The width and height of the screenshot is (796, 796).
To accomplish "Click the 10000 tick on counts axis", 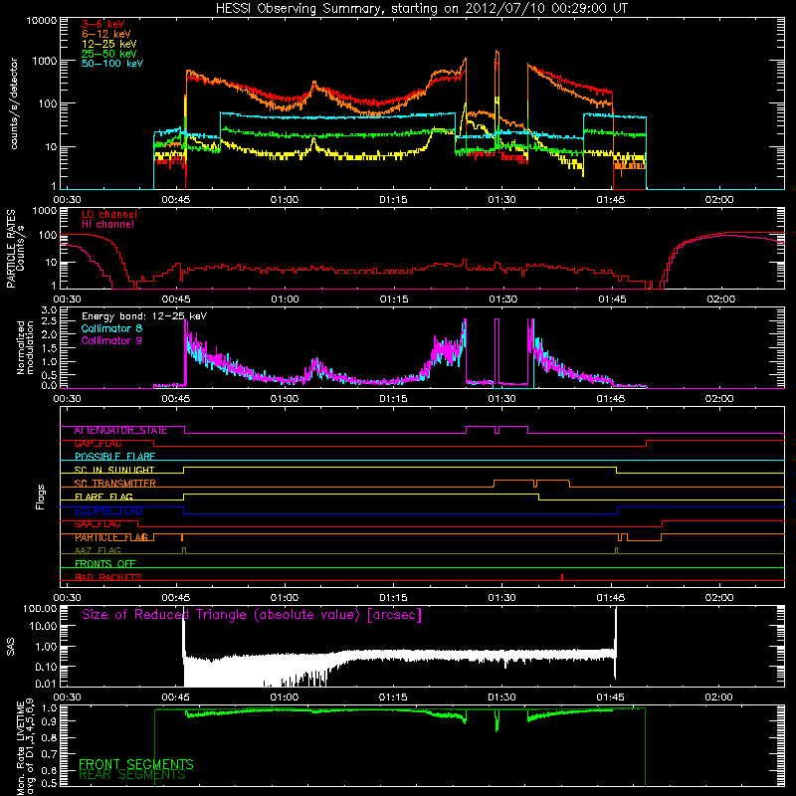I will click(42, 20).
